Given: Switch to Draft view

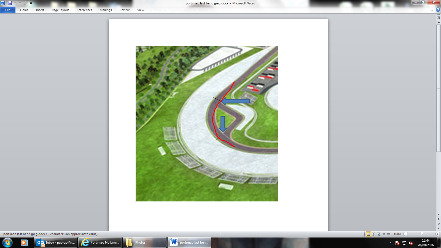Looking at the screenshot, I should click(388, 234).
